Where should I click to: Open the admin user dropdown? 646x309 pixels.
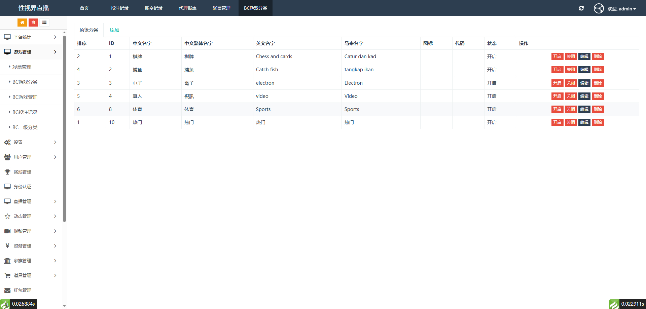coord(622,9)
